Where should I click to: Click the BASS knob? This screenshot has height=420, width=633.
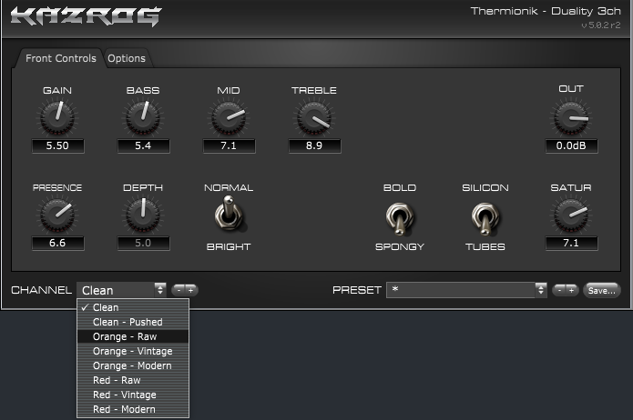pos(143,117)
